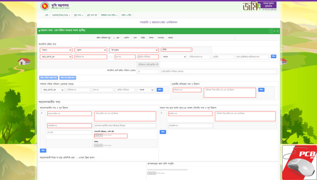The height and width of the screenshot is (180, 317).
Task: Click the square icon in the green form header
Action: tap(271, 31)
